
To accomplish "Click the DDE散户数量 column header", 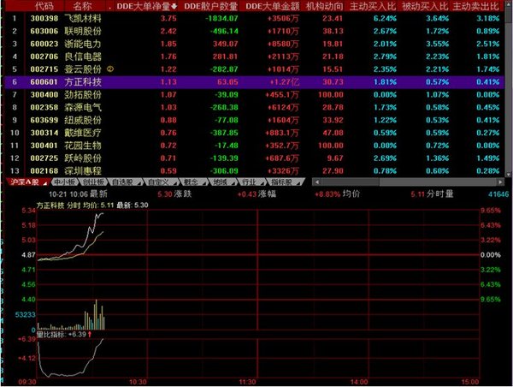I will pyautogui.click(x=211, y=6).
